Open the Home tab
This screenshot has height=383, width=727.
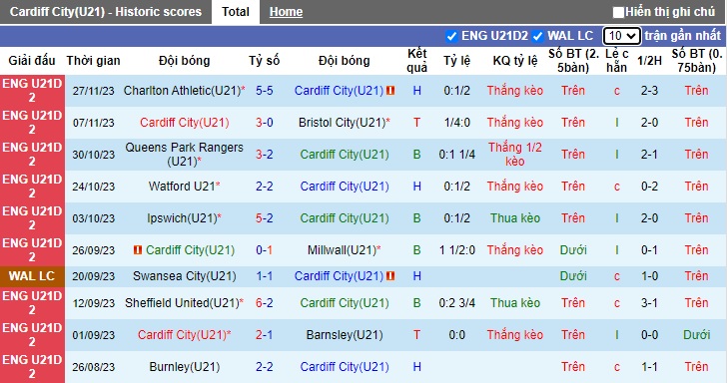[x=286, y=12]
